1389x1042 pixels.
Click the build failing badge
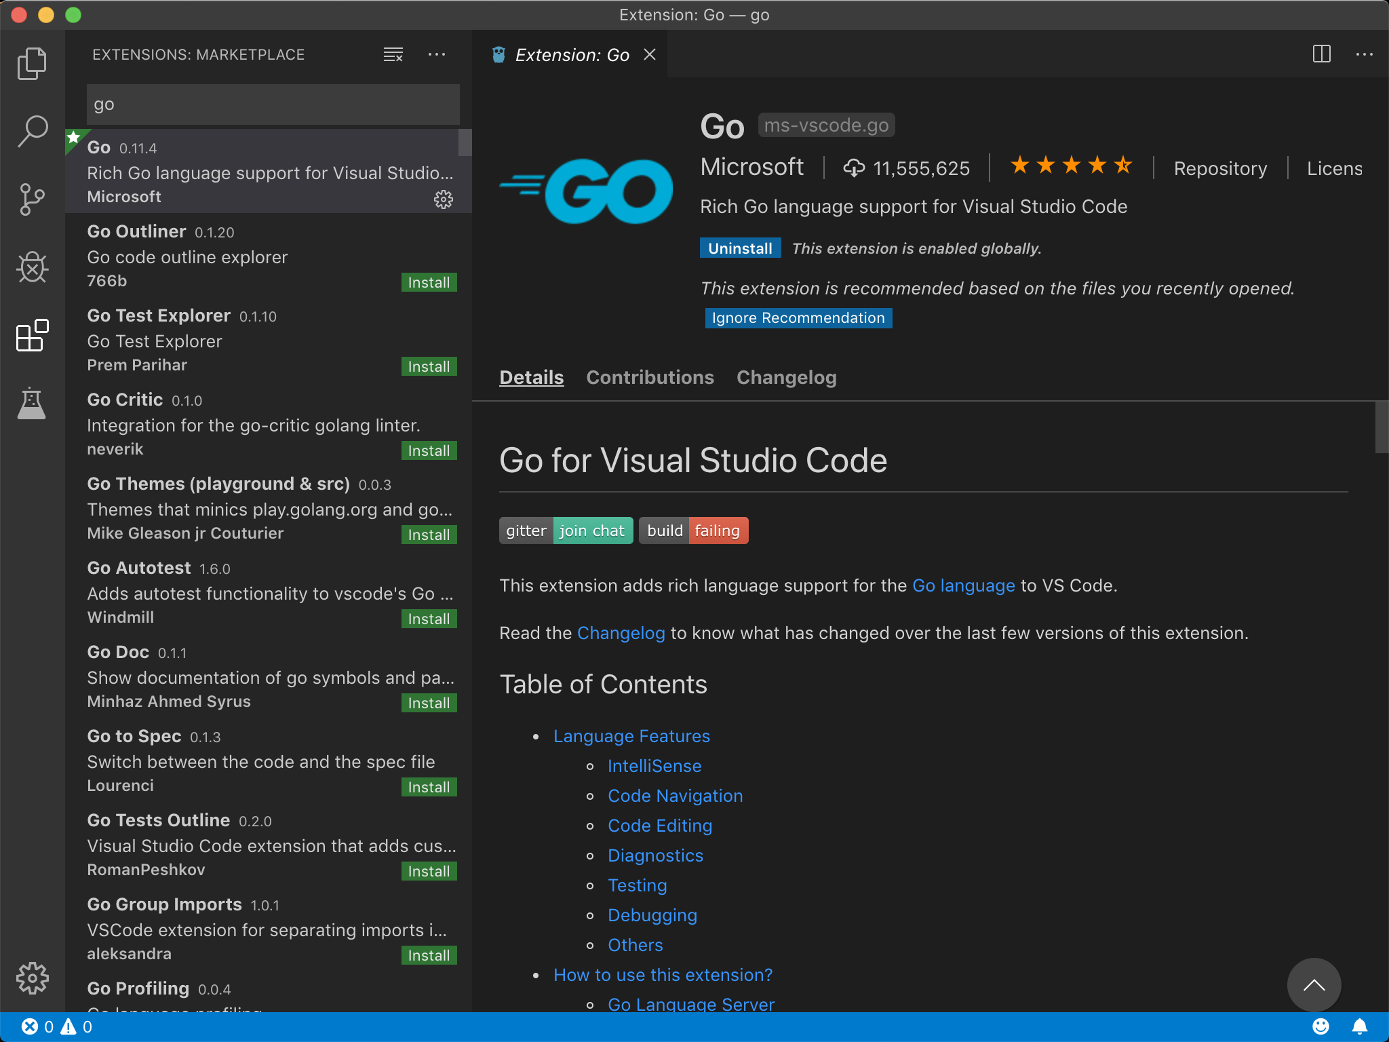[x=694, y=530]
